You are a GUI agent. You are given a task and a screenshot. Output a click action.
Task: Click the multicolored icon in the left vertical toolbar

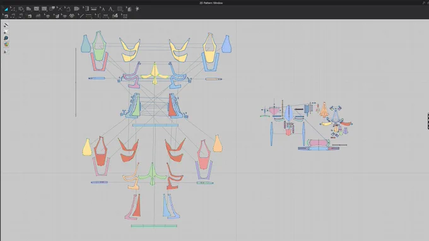point(6,44)
